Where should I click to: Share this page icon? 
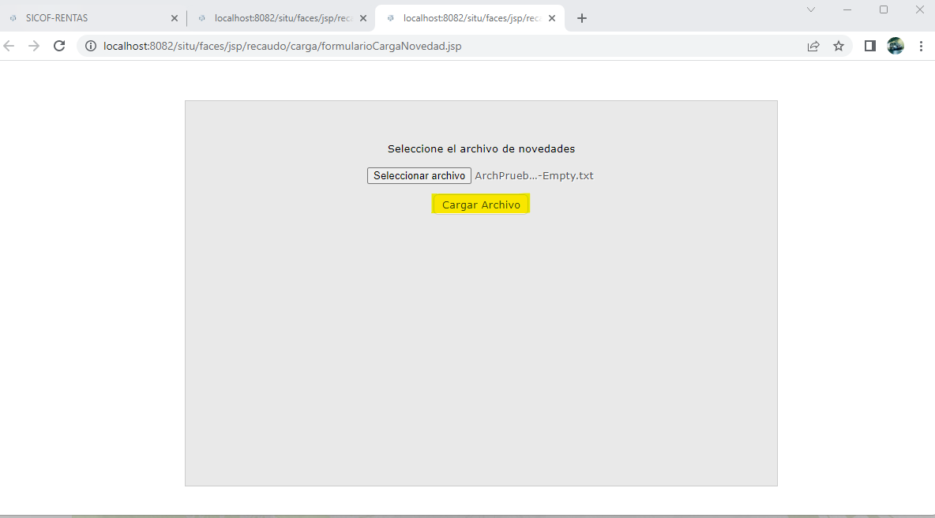pyautogui.click(x=813, y=46)
